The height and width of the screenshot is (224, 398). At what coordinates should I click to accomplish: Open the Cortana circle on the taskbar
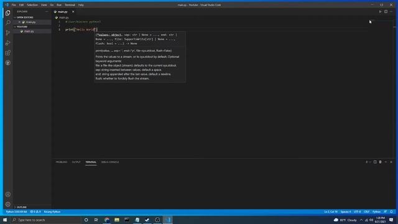(x=86, y=220)
